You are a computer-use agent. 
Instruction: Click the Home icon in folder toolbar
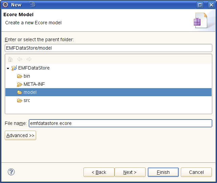point(10,59)
